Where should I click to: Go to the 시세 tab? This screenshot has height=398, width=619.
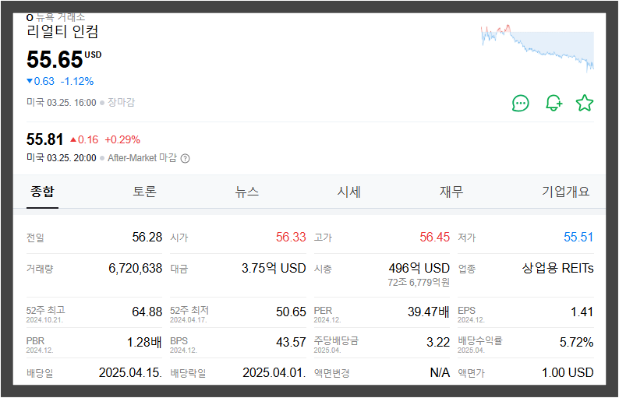click(349, 192)
